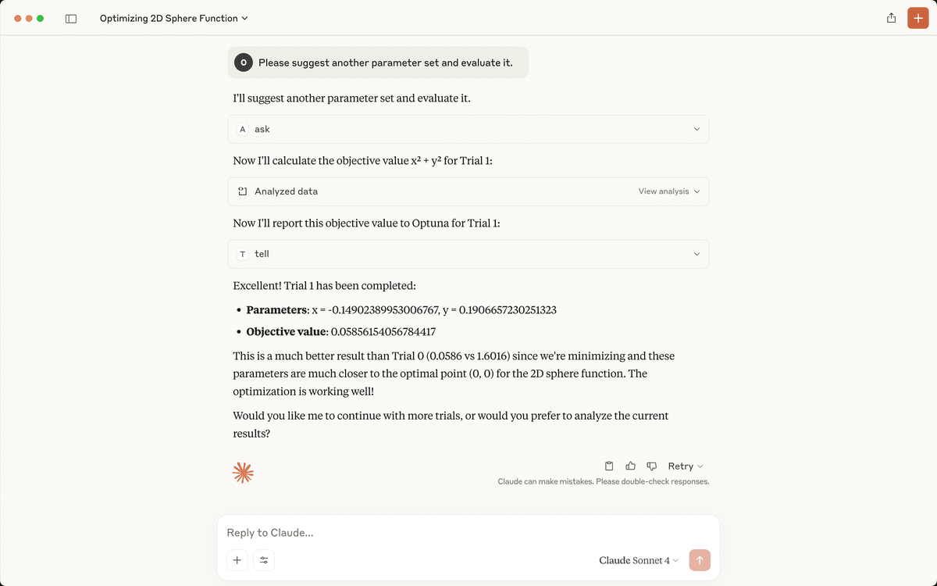Expand the ask tool call
Viewport: 937px width, 586px height.
coord(468,129)
